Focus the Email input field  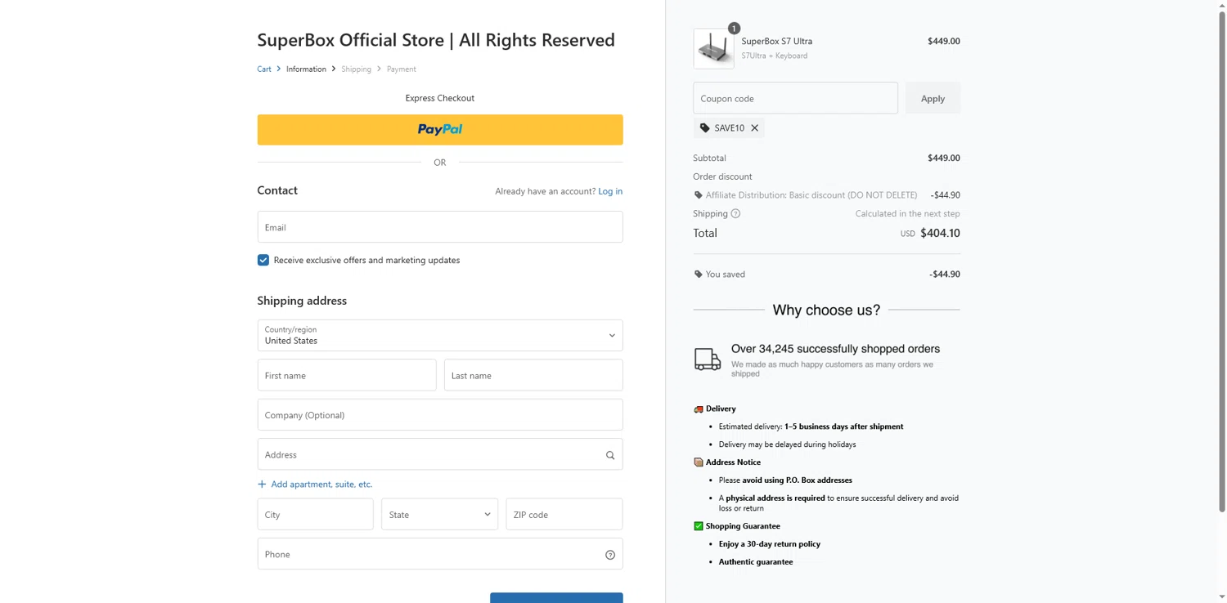pos(440,227)
